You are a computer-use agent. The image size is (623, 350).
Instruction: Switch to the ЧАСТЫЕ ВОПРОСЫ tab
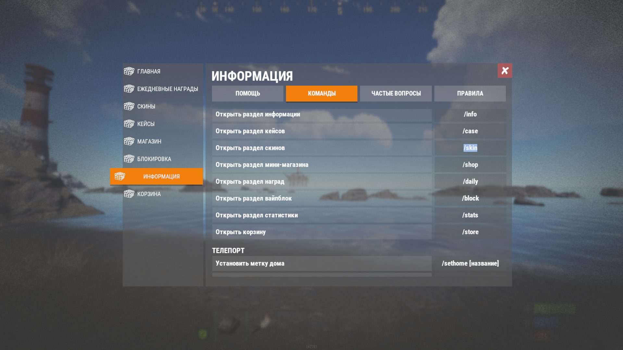point(396,93)
